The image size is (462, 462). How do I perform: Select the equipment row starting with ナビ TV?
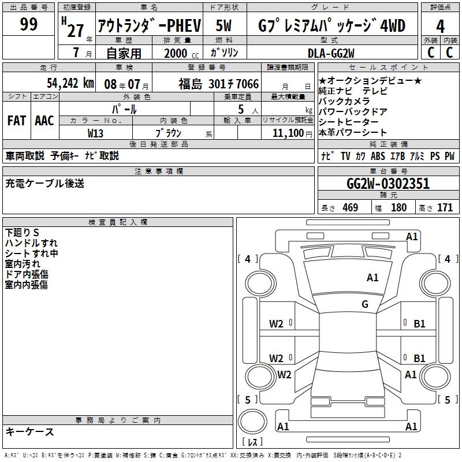pos(388,156)
